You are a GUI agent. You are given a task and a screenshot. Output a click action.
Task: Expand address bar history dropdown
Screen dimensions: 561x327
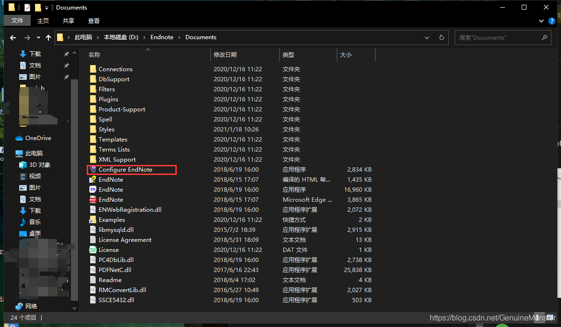click(426, 37)
